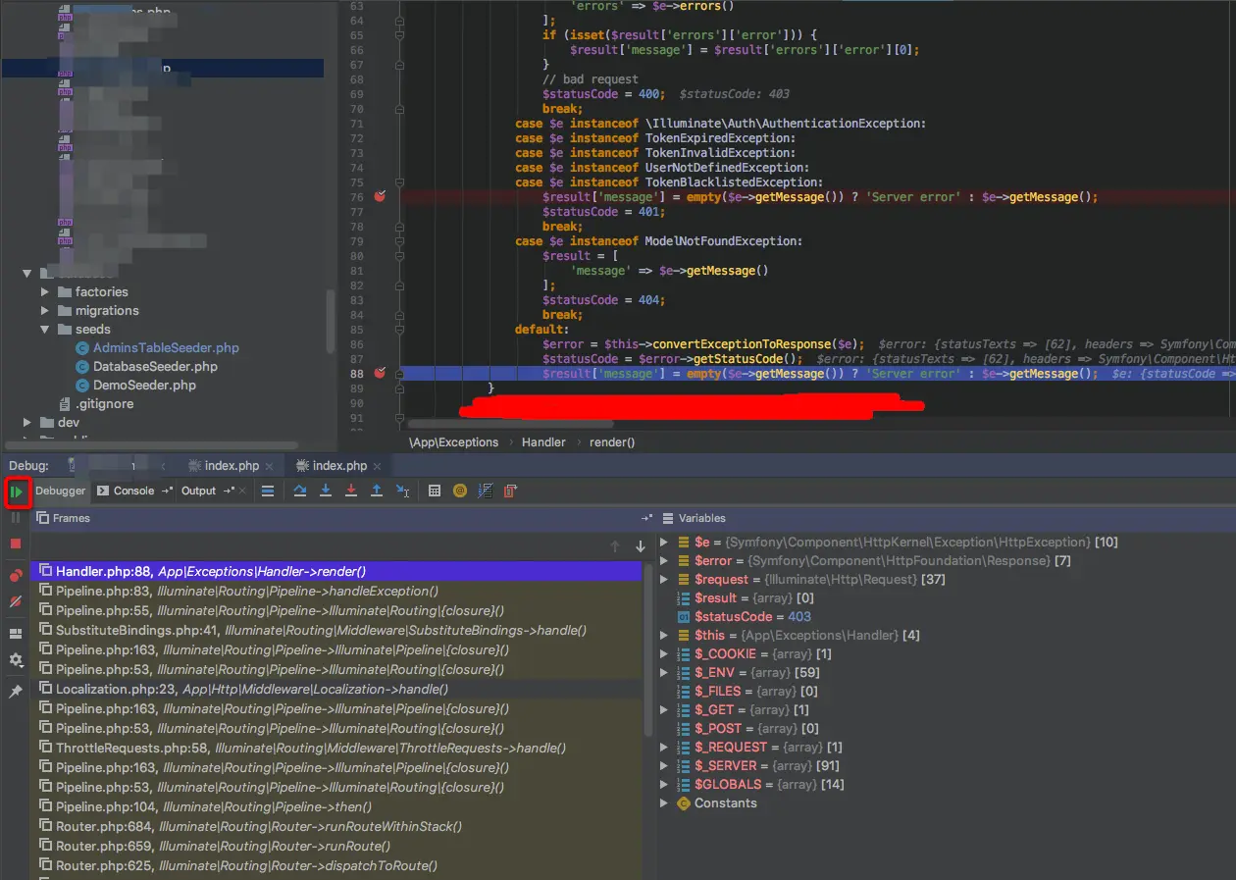This screenshot has width=1236, height=880.
Task: Open debugger settings gear icon
Action: pos(16,660)
